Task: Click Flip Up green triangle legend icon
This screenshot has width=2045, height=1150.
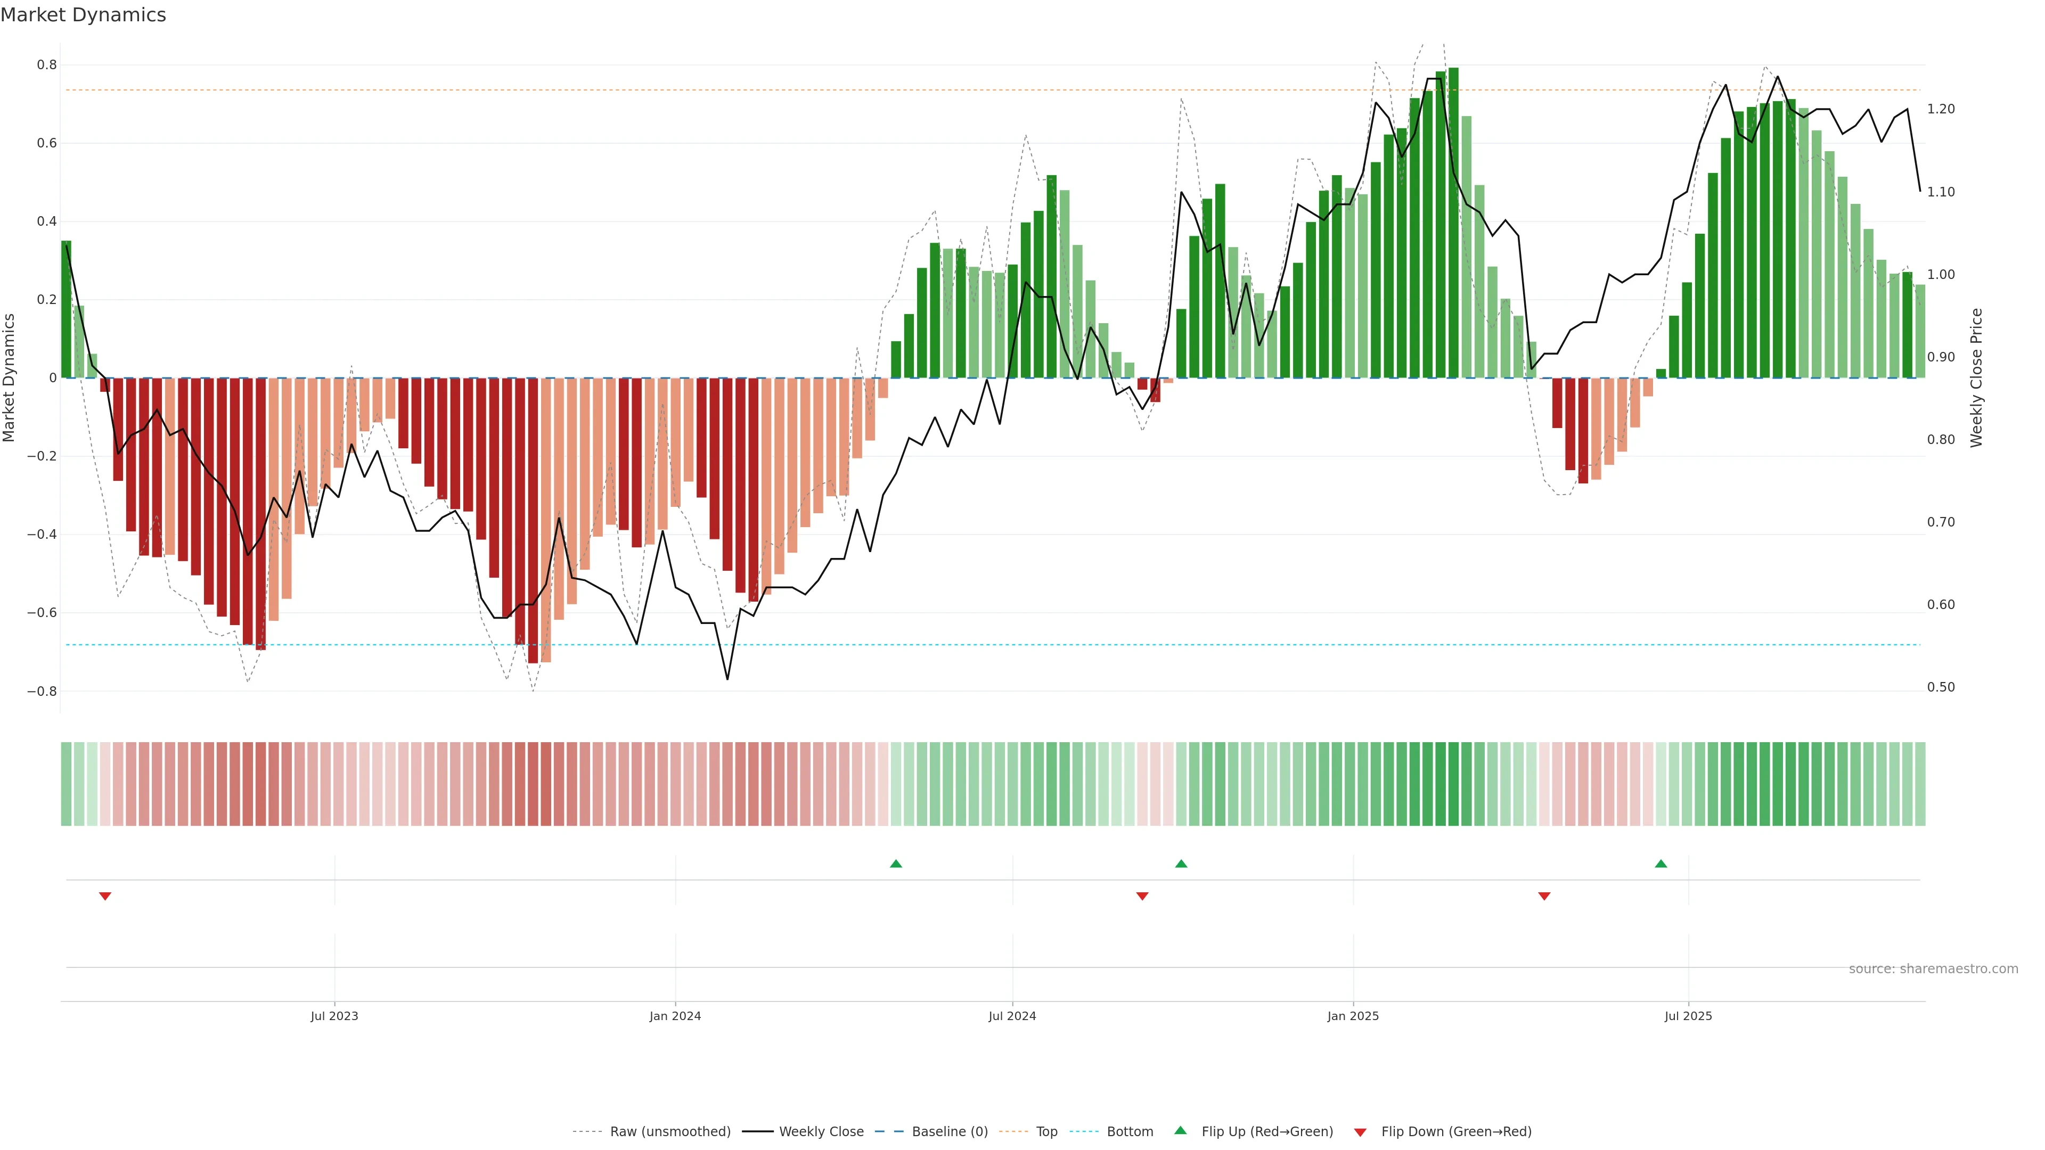Action: point(1181,1130)
